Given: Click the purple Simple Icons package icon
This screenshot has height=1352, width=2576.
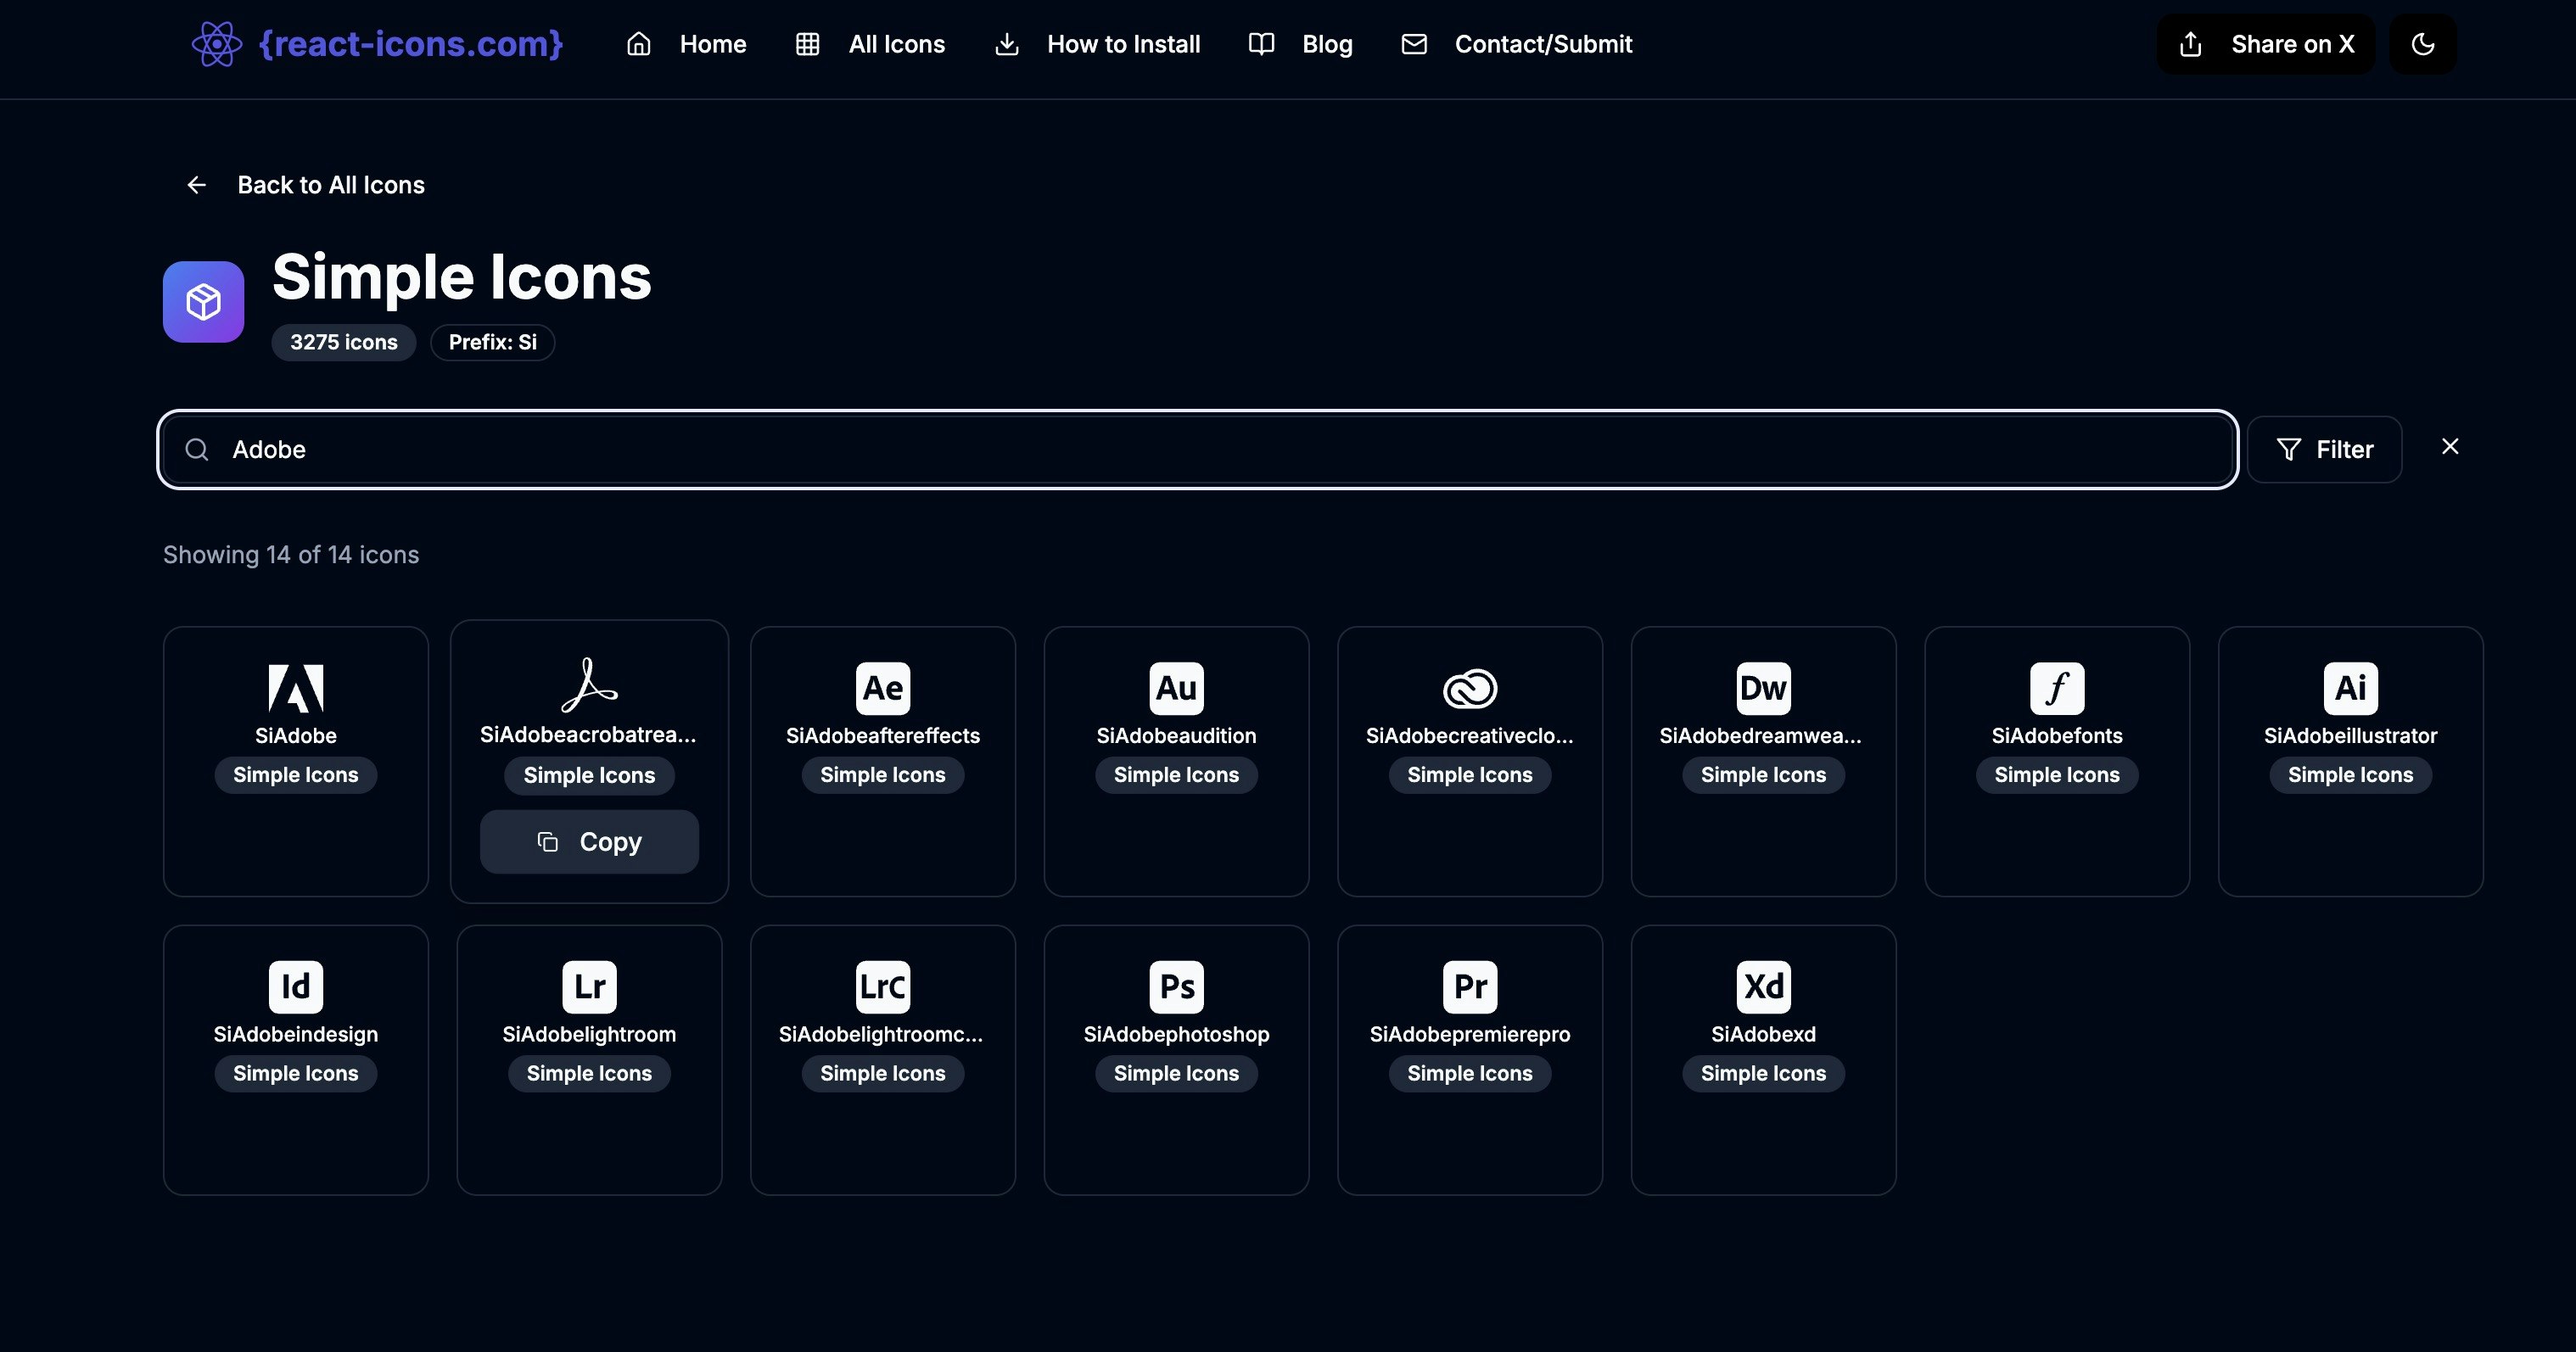Looking at the screenshot, I should 204,302.
